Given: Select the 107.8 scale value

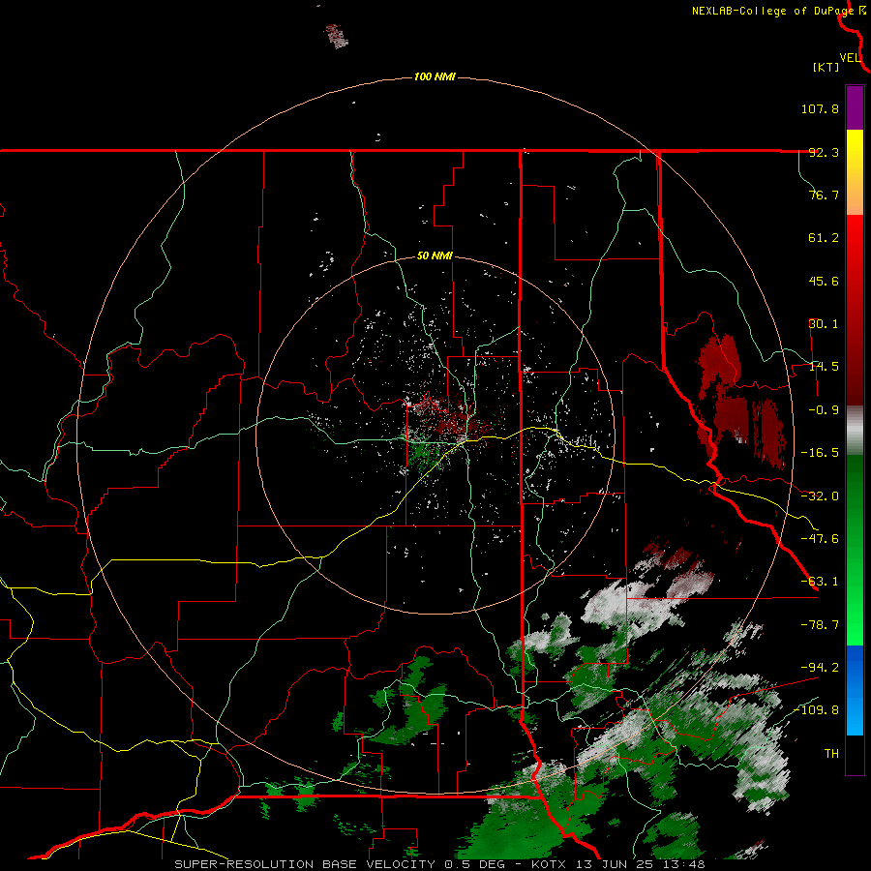Looking at the screenshot, I should [820, 108].
